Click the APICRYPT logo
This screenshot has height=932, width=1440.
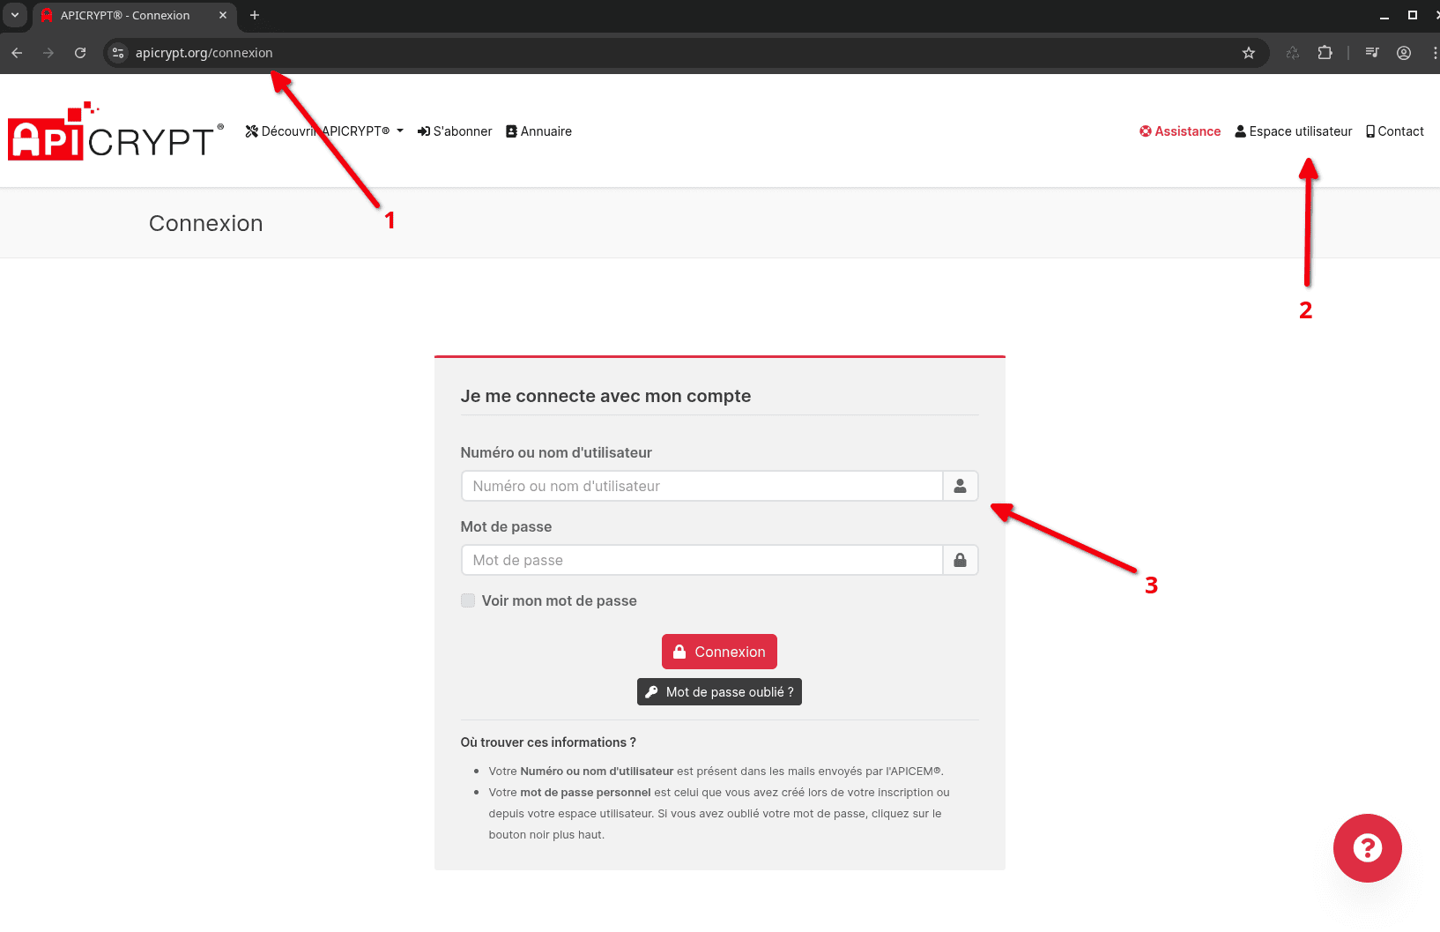[x=111, y=133]
